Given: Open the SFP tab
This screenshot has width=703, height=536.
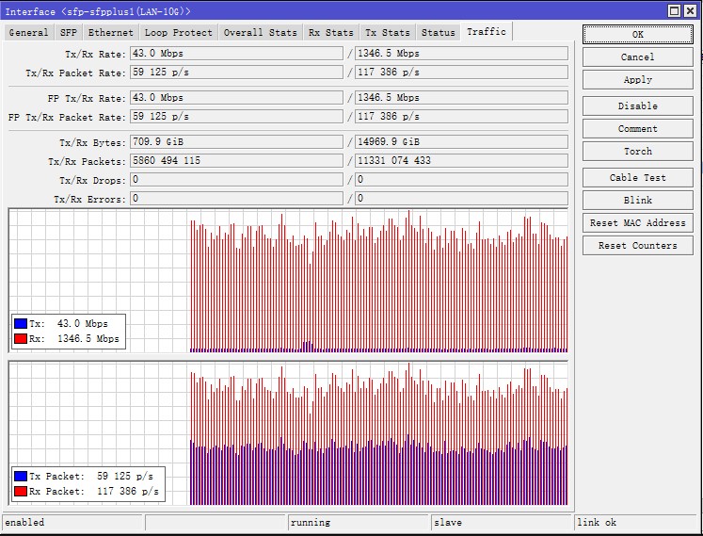Looking at the screenshot, I should [69, 32].
